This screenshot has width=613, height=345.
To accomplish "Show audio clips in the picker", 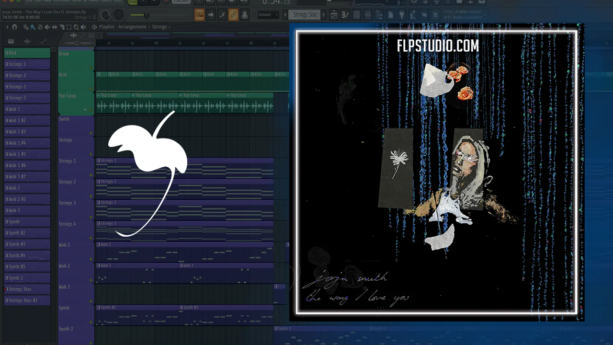I will [x=27, y=42].
